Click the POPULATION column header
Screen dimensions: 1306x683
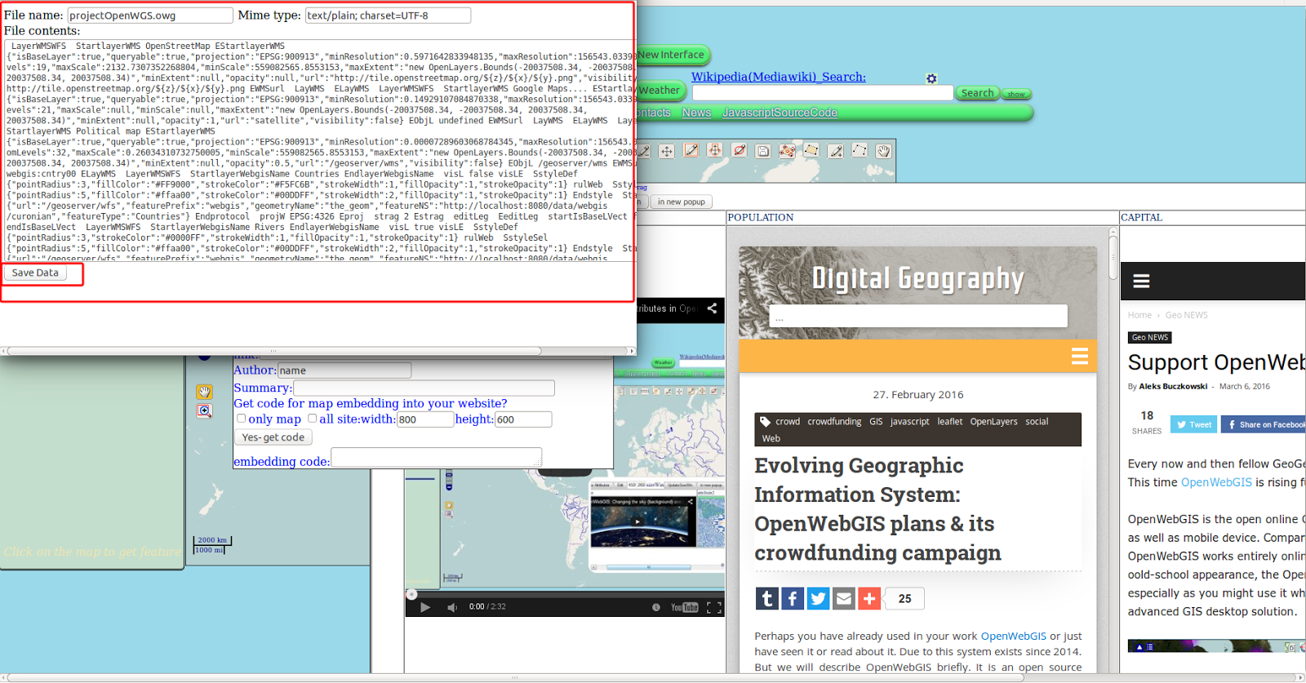tap(760, 217)
